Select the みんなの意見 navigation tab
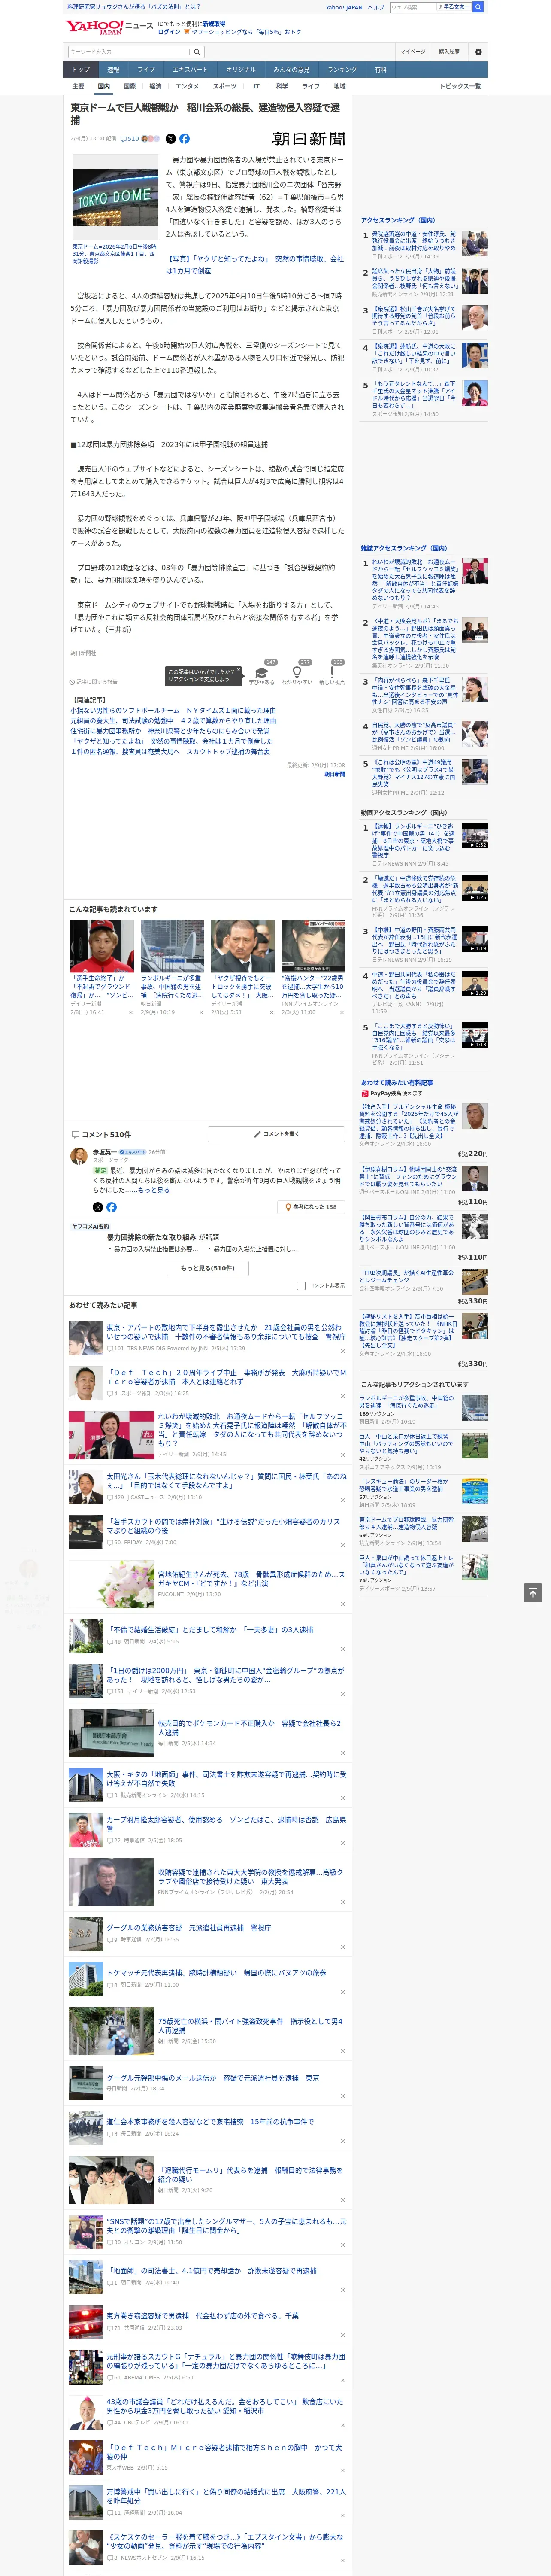 point(291,70)
